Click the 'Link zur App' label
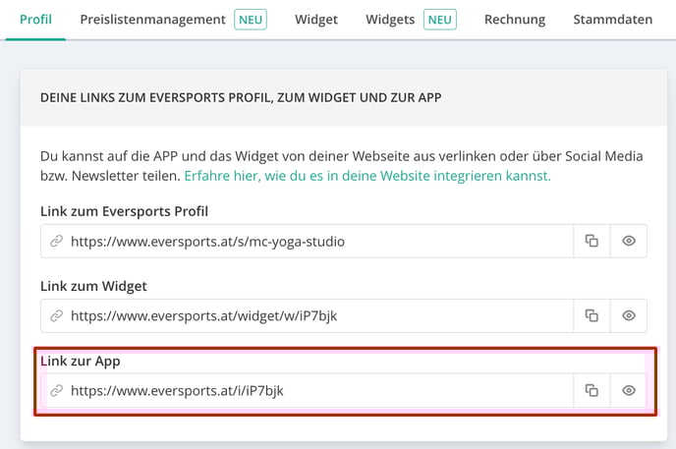 [x=81, y=362]
